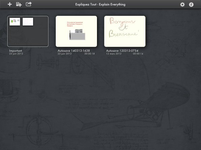201x150 pixels.
Task: Click the Expliquez Tout - Explain Everything title
Action: pos(100,4)
